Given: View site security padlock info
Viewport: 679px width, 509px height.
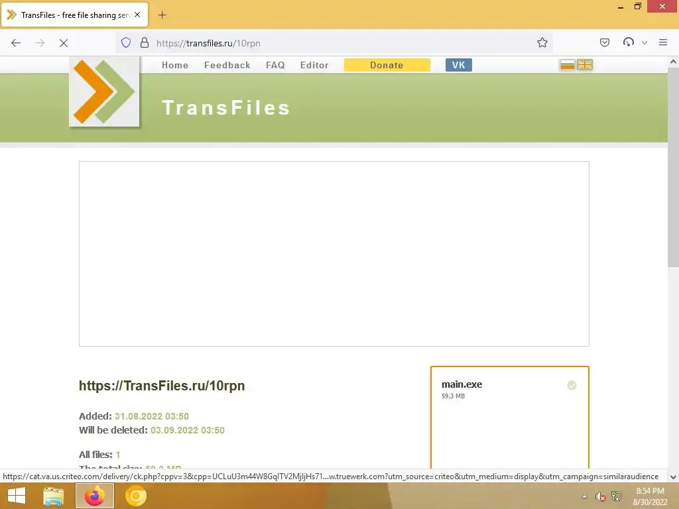Looking at the screenshot, I should coord(145,43).
